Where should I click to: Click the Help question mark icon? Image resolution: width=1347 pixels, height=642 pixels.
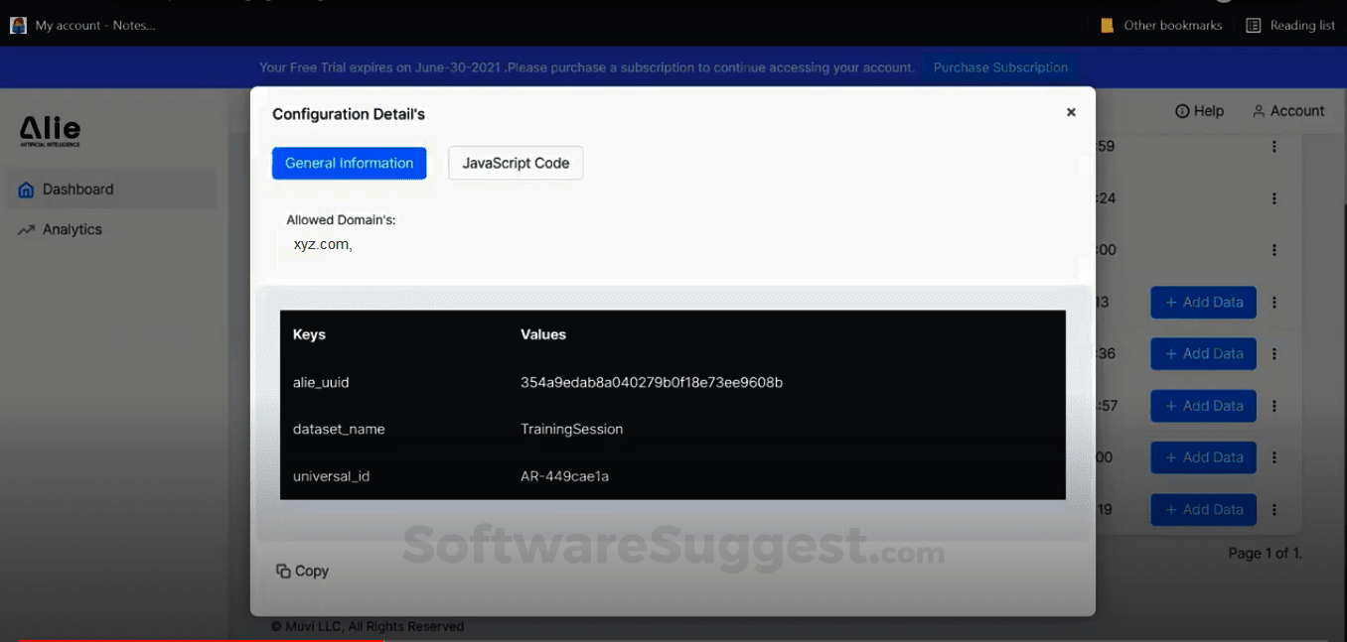[1181, 111]
